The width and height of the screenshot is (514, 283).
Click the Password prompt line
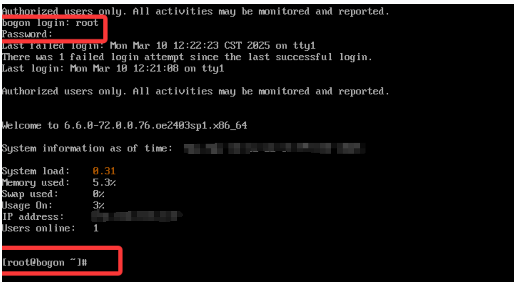pyautogui.click(x=27, y=34)
